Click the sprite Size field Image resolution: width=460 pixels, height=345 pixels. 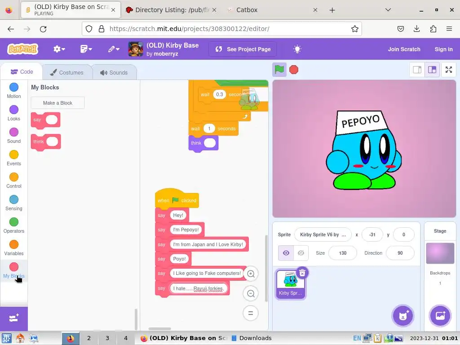[x=343, y=253]
